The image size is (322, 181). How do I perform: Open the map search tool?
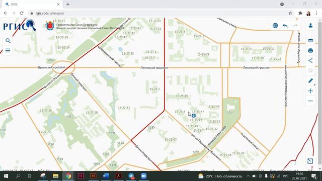[x=8, y=41]
